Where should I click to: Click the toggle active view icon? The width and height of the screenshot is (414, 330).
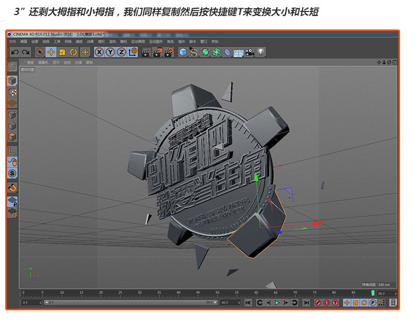point(394,62)
